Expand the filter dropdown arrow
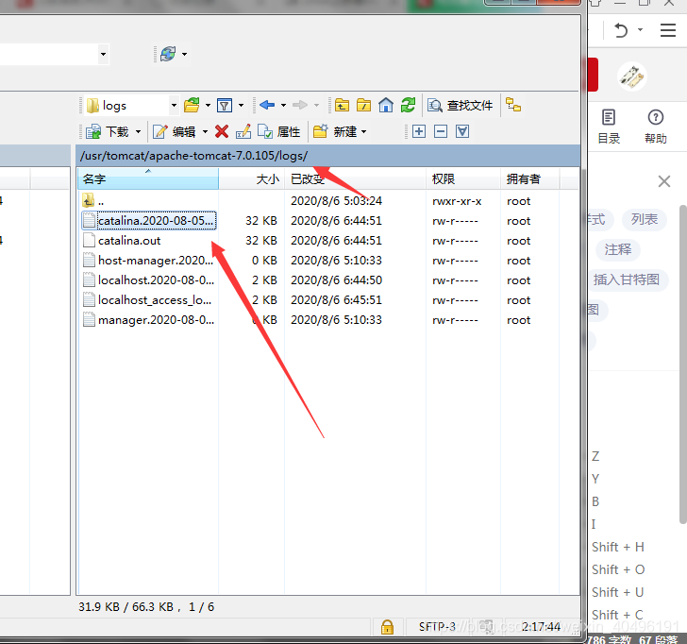The image size is (687, 644). pos(241,105)
